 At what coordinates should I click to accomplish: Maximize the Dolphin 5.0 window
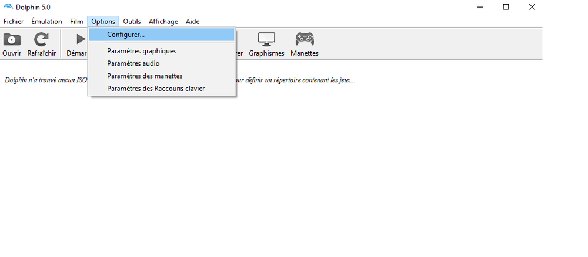click(506, 6)
